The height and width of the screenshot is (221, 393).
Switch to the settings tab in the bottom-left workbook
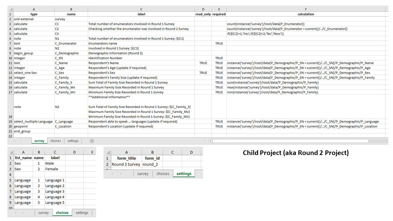tap(82, 212)
